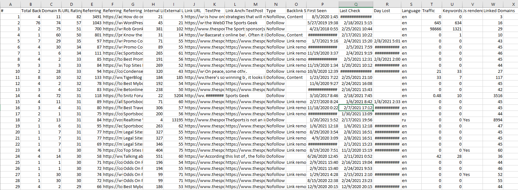
Task: Click the 'Last Check' header cell
Action: click(356, 11)
